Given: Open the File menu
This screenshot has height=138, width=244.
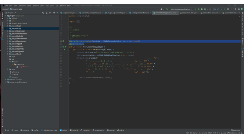Looking at the screenshot, I should tap(6, 5).
